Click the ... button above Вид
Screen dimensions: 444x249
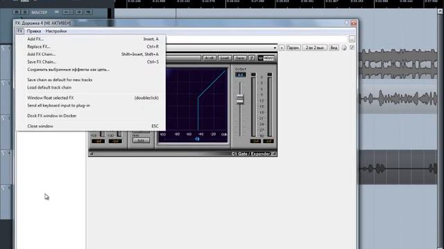[x=352, y=39]
